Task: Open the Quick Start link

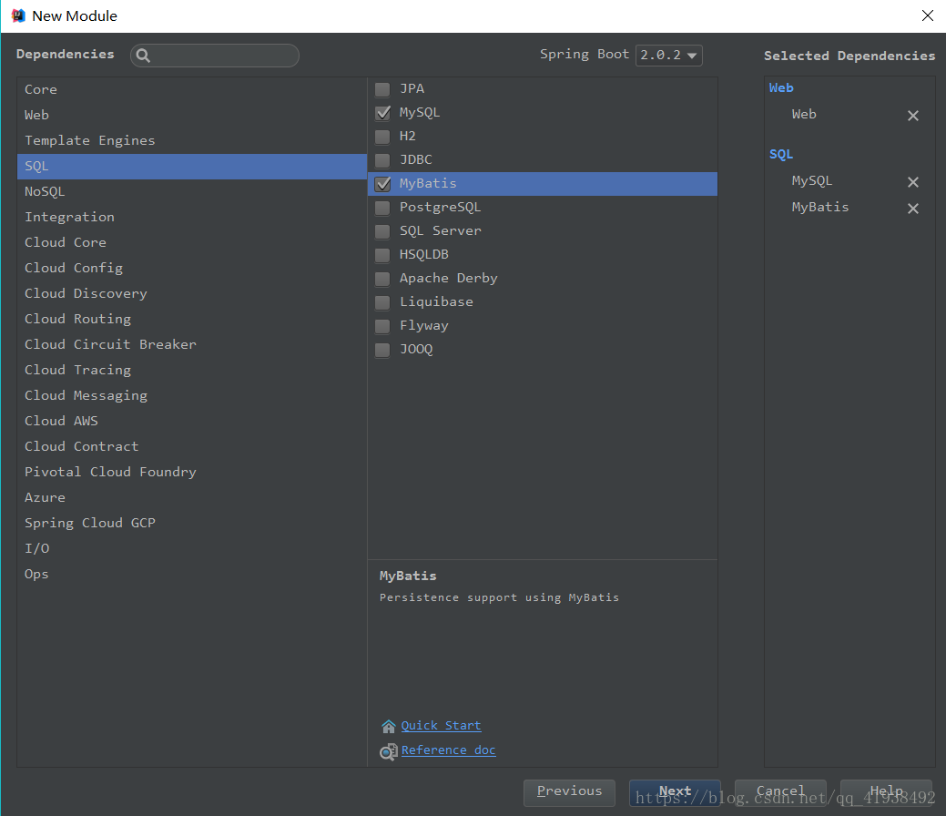Action: [441, 726]
